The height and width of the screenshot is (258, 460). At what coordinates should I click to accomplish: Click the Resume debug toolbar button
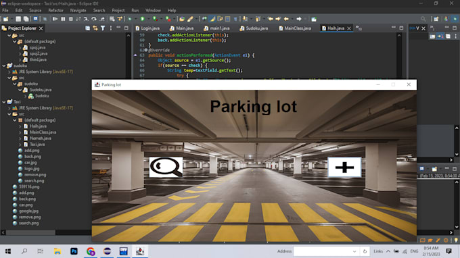[x=55, y=19]
